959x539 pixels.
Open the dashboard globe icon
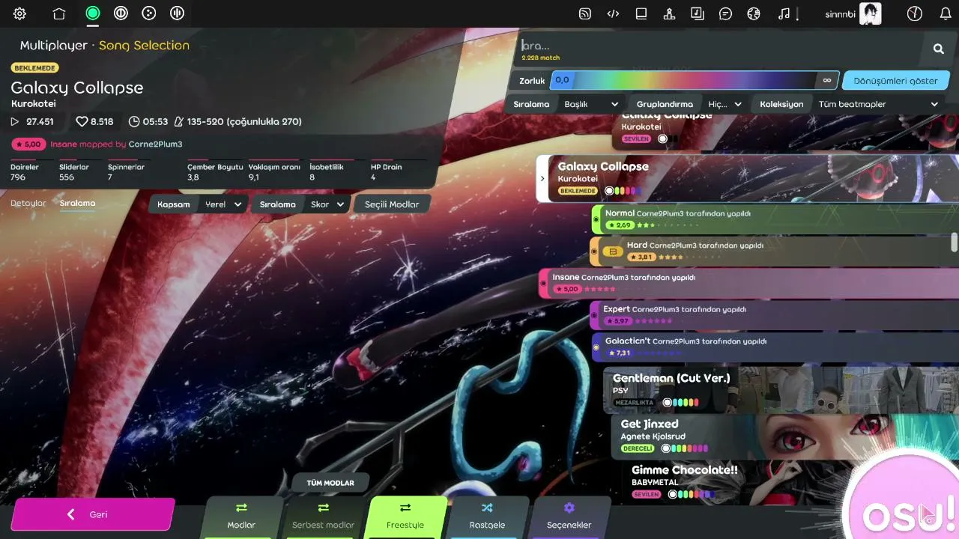click(x=754, y=13)
